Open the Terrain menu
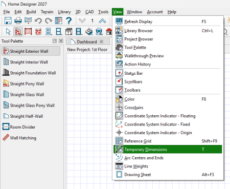The height and width of the screenshot is (189, 230). pyautogui.click(x=47, y=12)
